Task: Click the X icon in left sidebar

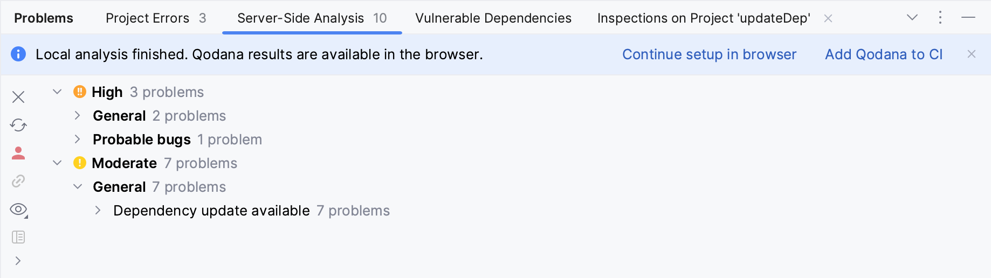Action: tap(18, 97)
